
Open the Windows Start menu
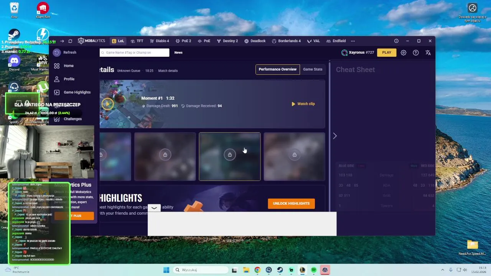click(166, 270)
